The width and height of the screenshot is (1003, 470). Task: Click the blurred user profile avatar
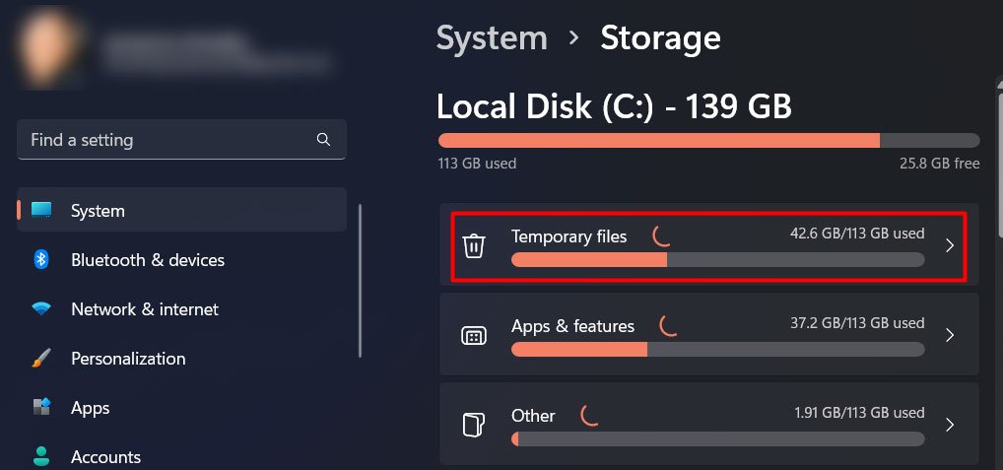point(51,48)
